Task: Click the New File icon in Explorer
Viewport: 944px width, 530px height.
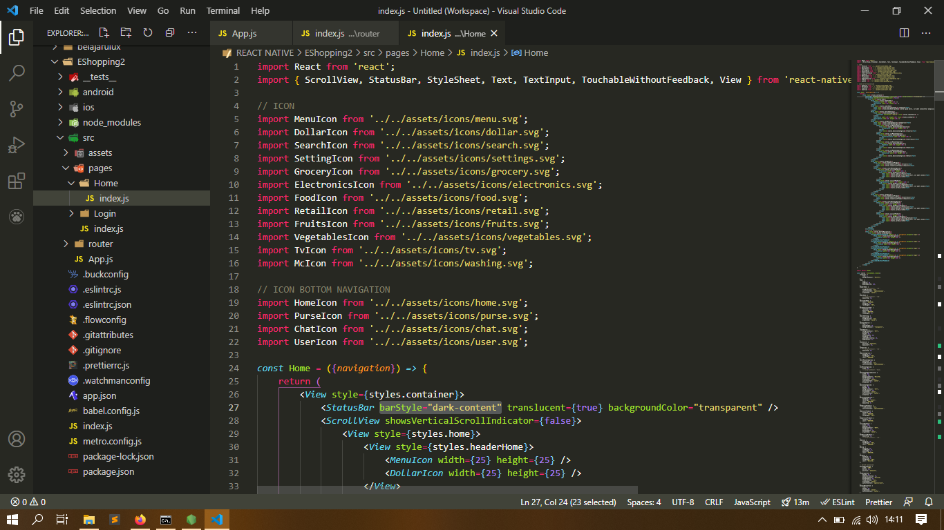Action: tap(104, 33)
